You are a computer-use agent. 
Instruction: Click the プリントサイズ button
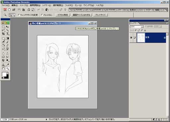[100, 15]
